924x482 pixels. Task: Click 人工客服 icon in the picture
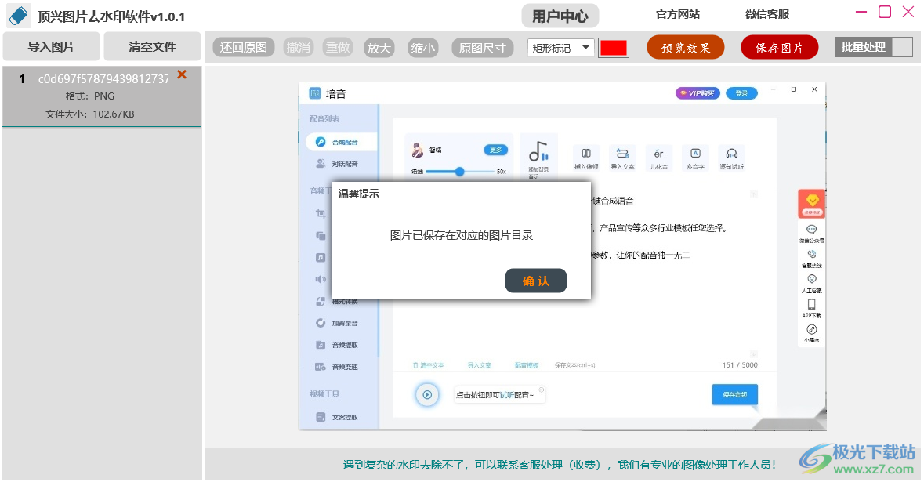(x=811, y=279)
